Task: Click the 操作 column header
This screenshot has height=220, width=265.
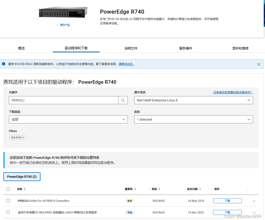Action: click(217, 189)
